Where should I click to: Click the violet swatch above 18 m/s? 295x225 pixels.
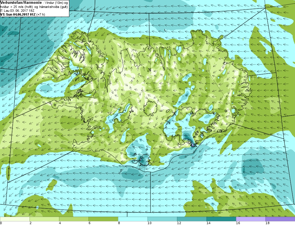[280, 219]
